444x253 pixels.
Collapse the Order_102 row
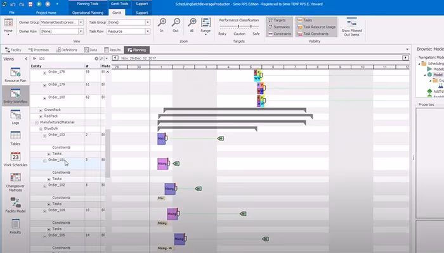[x=45, y=186]
